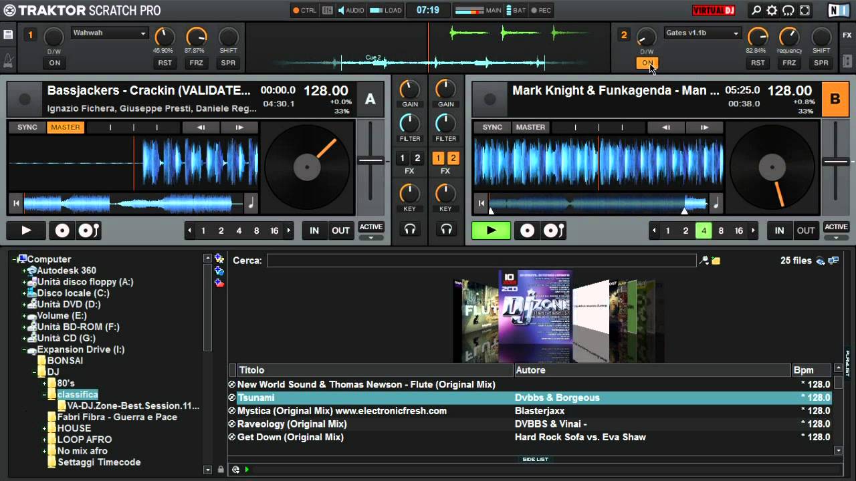Select loop size 8 on deck B
Viewport: 856px width, 481px height.
tap(721, 230)
